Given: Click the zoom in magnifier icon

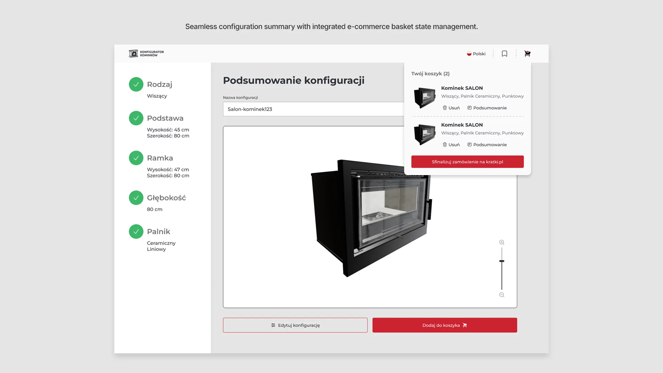Looking at the screenshot, I should pos(502,242).
